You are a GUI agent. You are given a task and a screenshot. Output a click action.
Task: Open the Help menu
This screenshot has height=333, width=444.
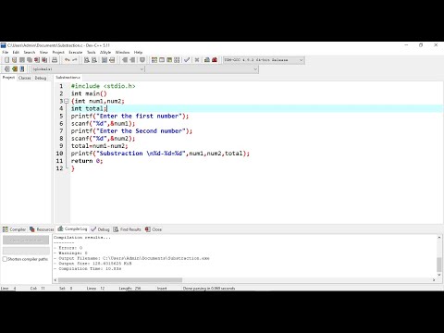(x=138, y=52)
